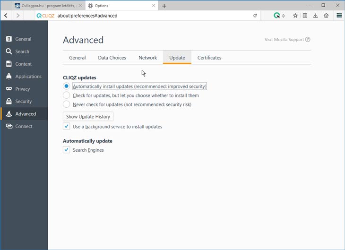Image resolution: width=345 pixels, height=250 pixels.
Task: Open the Cliqz anti-tracking control icon
Action: 277,16
